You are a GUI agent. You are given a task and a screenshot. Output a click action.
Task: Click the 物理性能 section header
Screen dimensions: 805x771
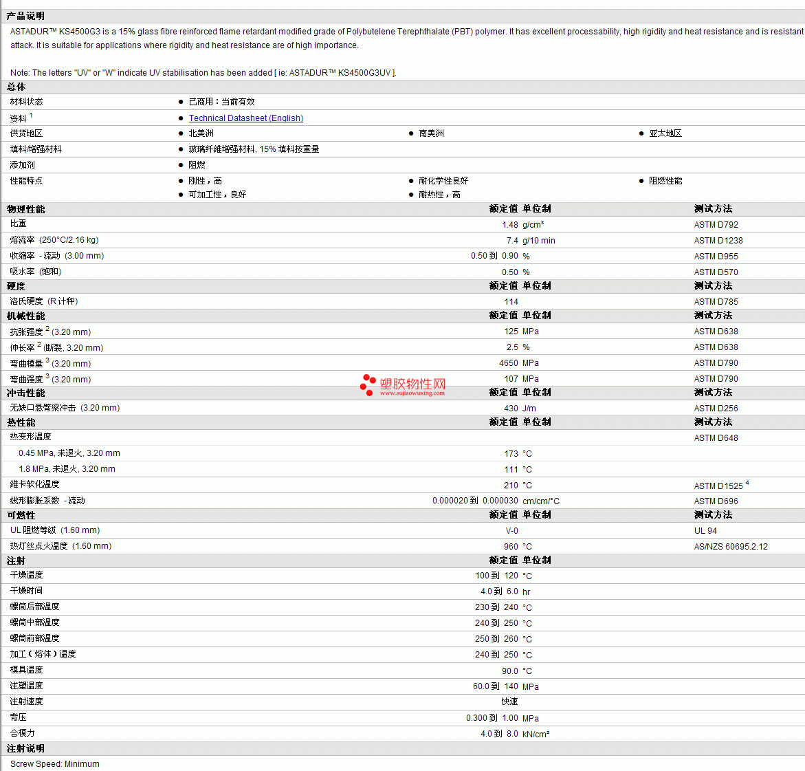[x=25, y=209]
